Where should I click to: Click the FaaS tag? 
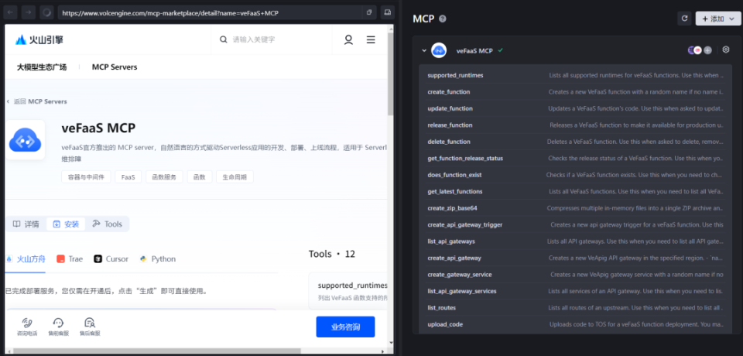click(128, 177)
